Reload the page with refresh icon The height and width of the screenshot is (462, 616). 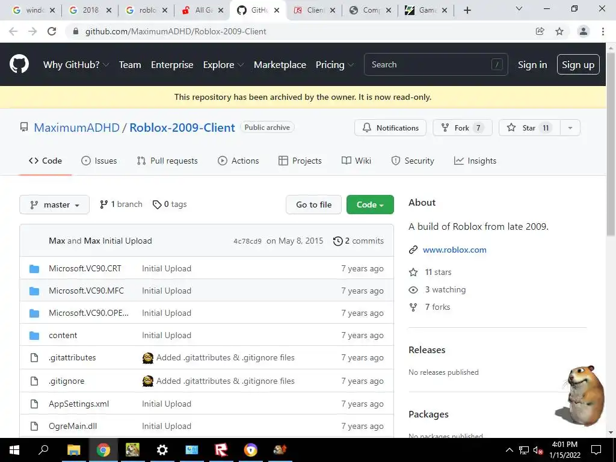tap(52, 31)
